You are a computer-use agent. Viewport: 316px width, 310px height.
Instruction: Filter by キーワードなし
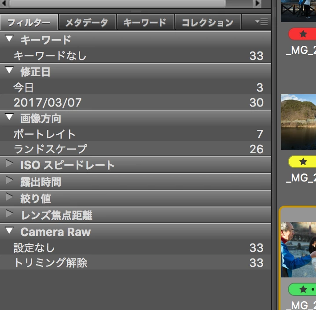click(x=136, y=55)
